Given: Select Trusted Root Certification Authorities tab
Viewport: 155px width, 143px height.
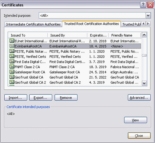Looking at the screenshot, I should [x=91, y=24].
